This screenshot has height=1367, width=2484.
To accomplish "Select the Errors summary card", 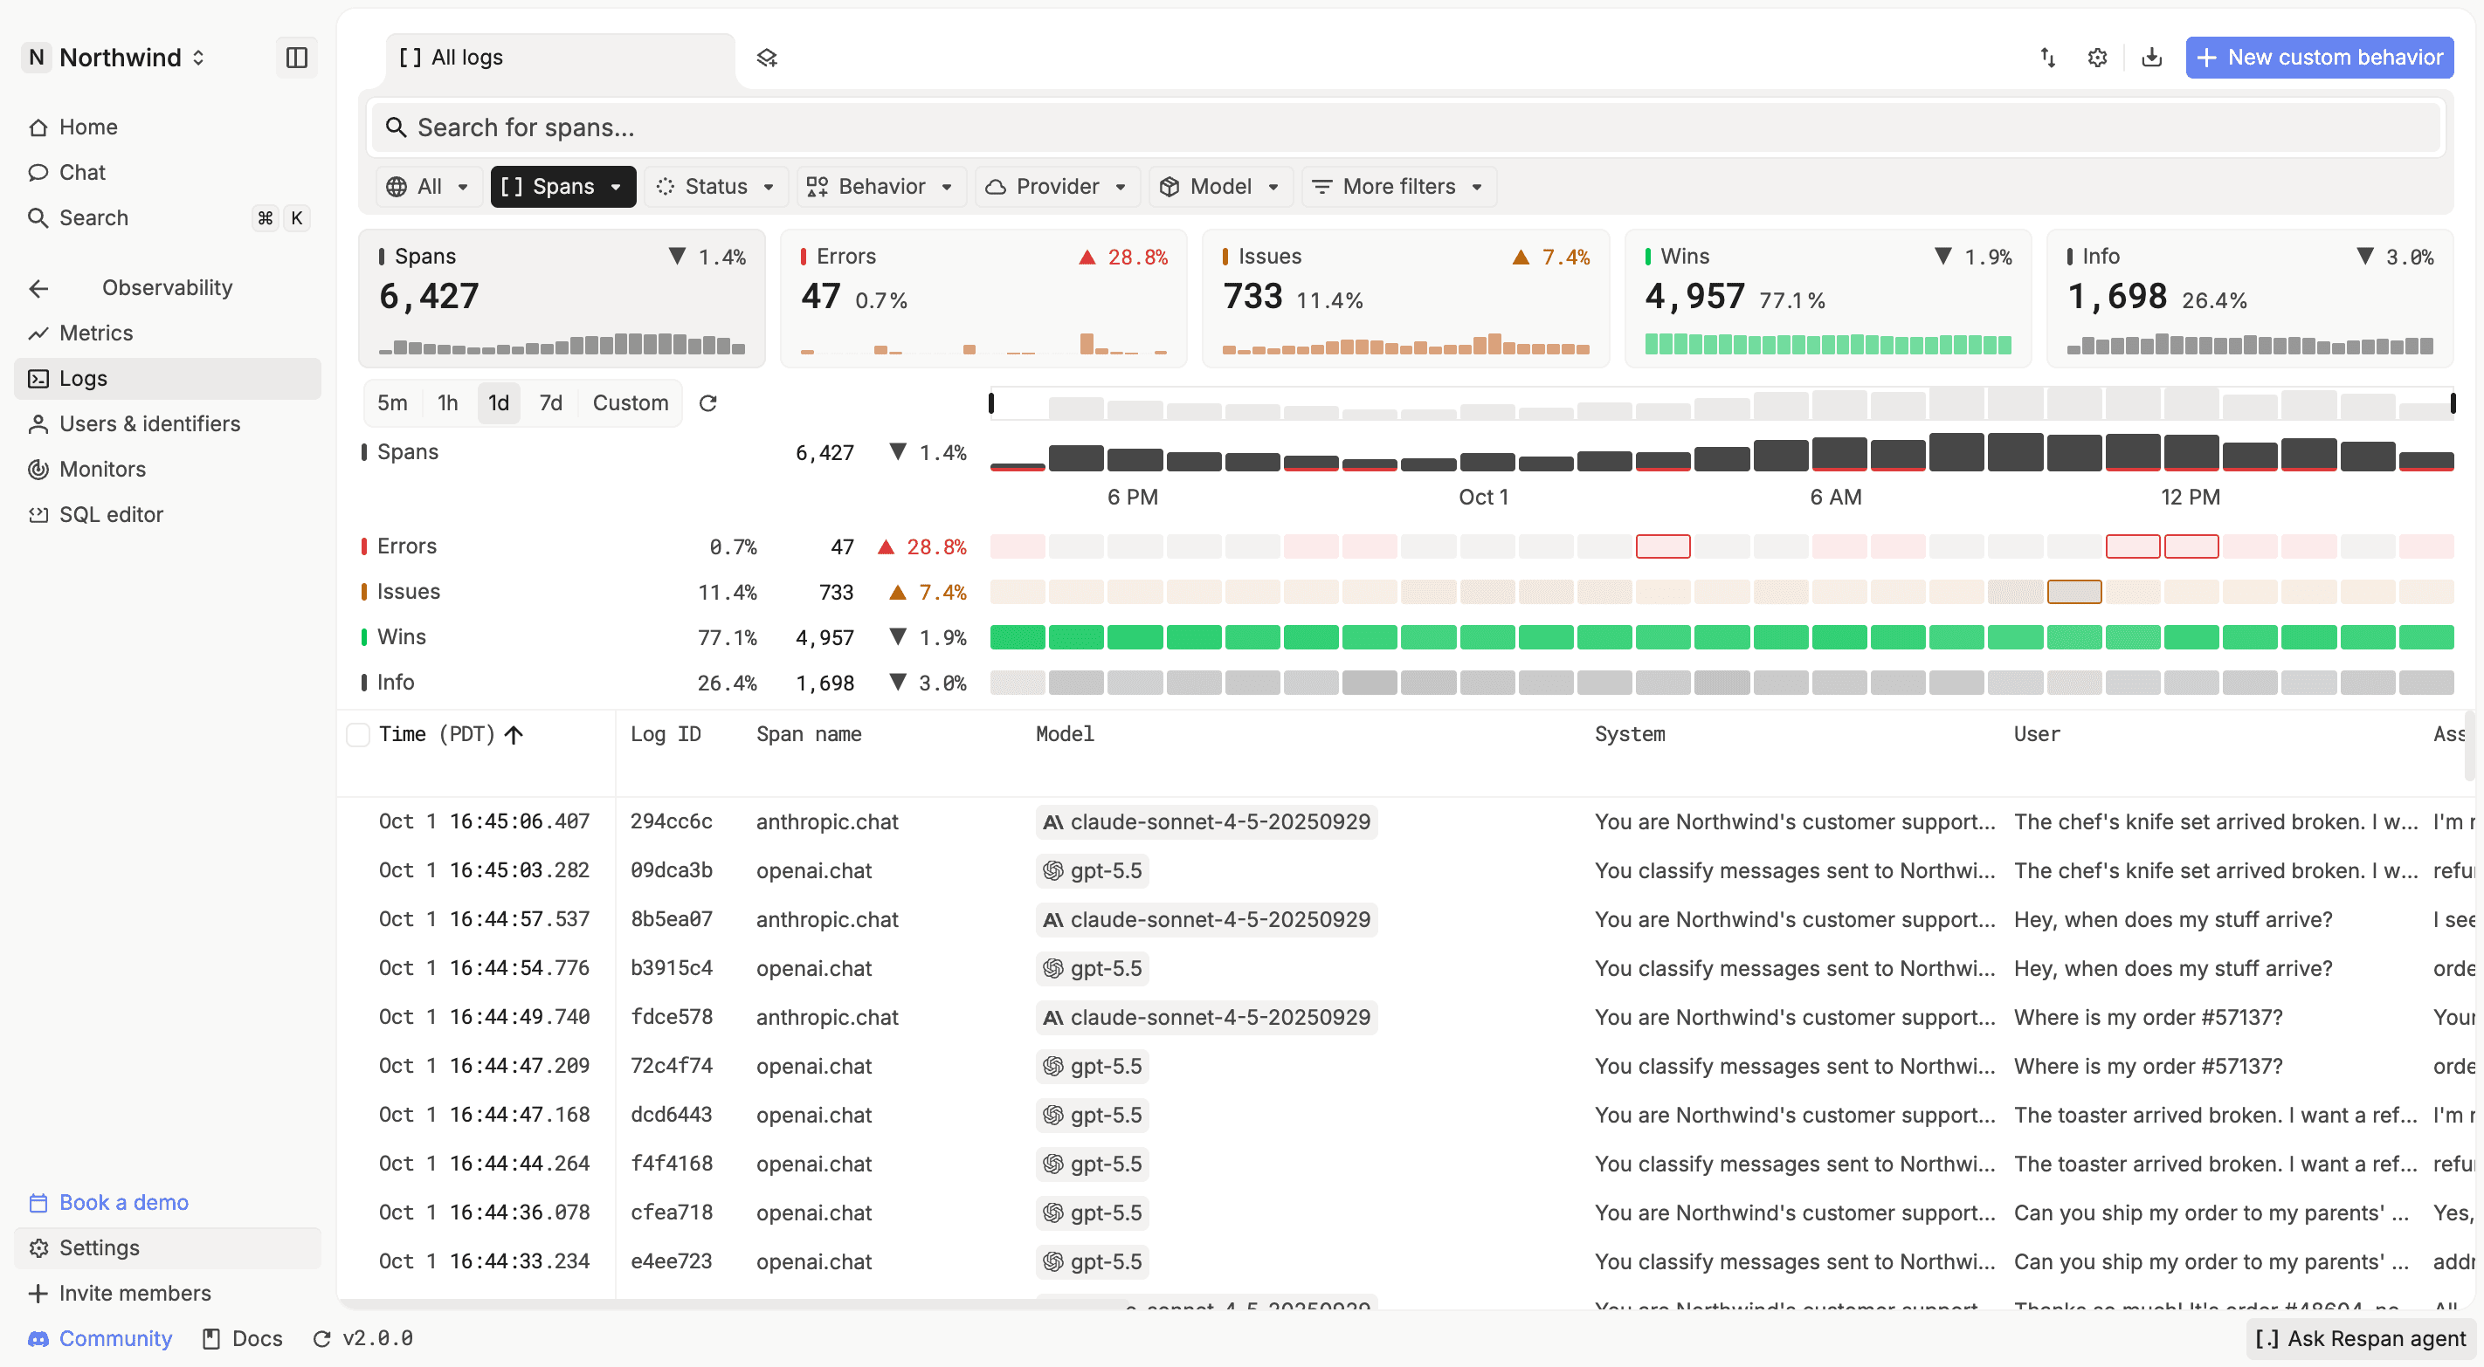I will [x=983, y=299].
